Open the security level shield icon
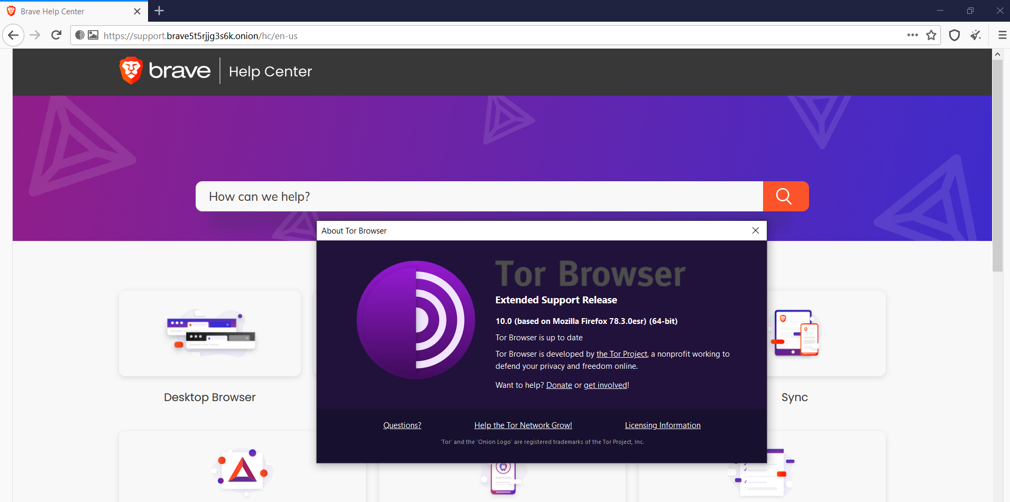The height and width of the screenshot is (502, 1010). (x=953, y=35)
